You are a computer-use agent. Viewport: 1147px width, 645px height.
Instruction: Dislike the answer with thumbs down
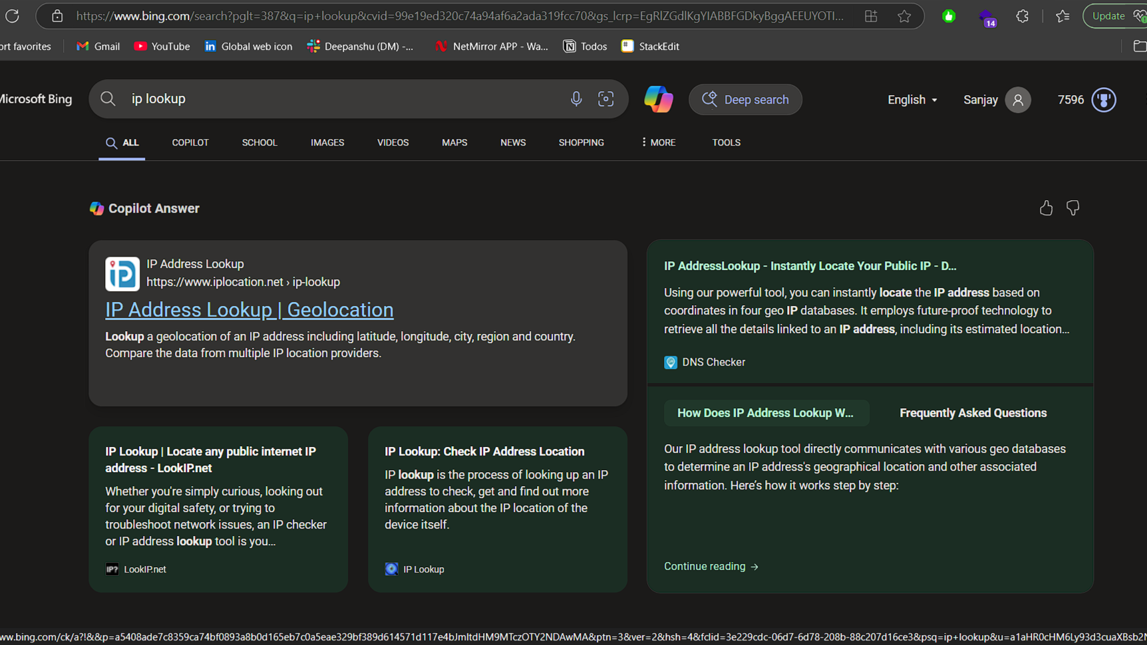coord(1072,208)
